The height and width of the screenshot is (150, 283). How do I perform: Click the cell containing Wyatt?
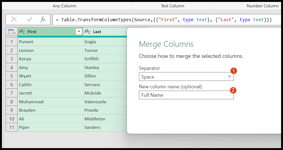50,76
